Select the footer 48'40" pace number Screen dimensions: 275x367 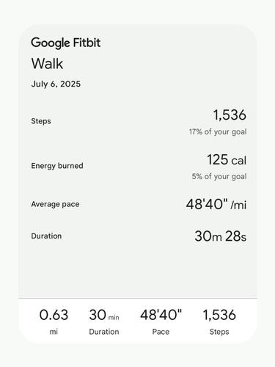pyautogui.click(x=161, y=315)
